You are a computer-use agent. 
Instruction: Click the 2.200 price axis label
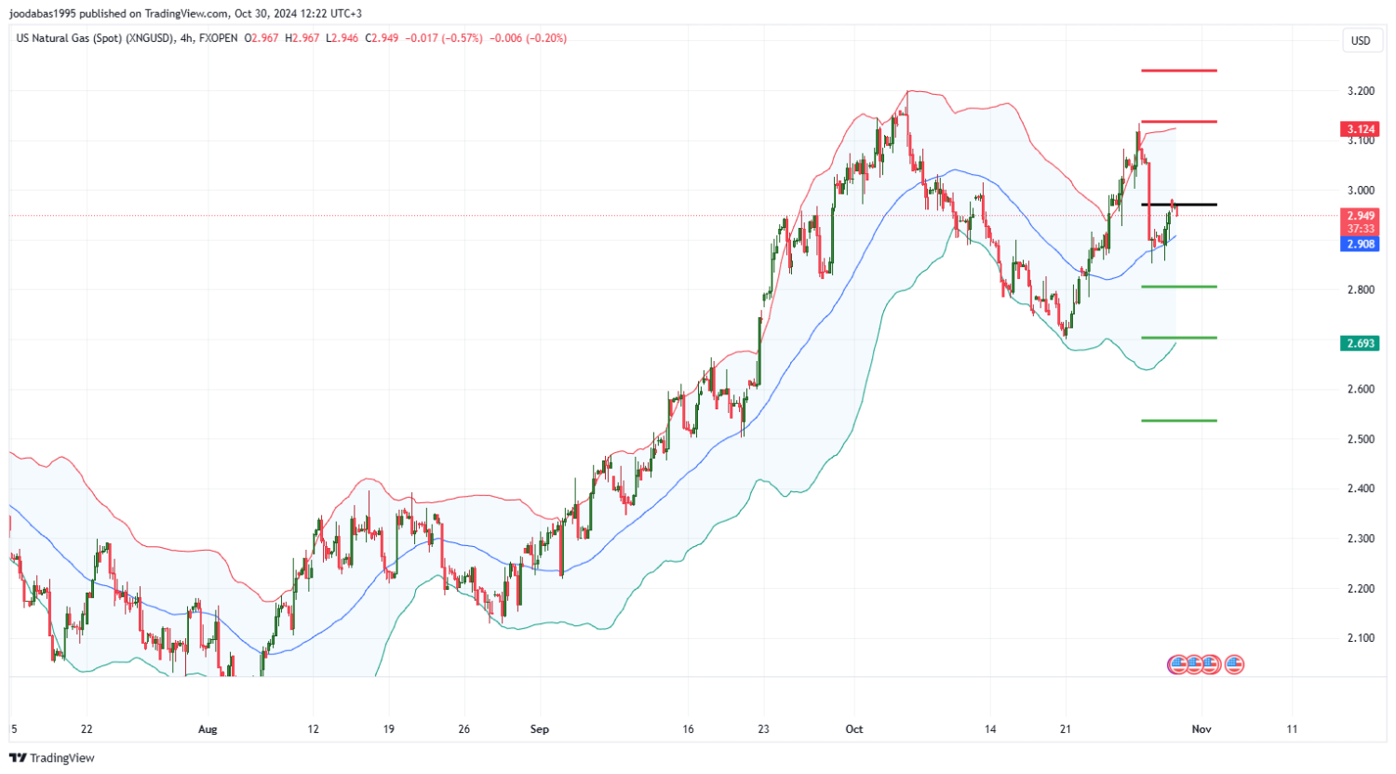coord(1360,589)
